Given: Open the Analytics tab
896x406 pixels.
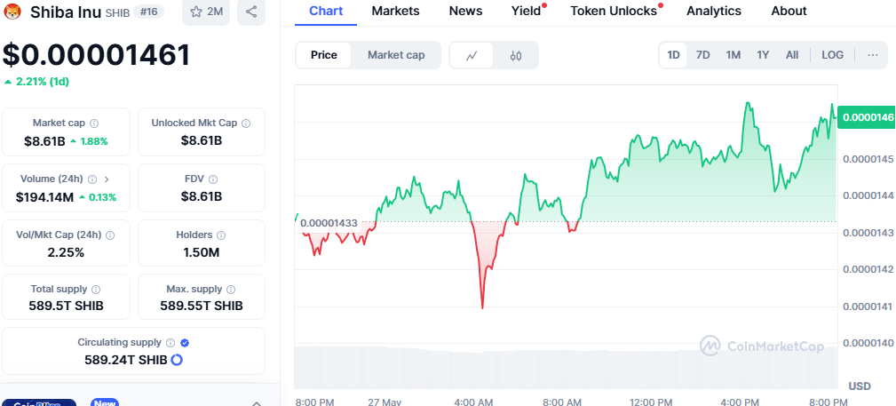Looking at the screenshot, I should pyautogui.click(x=714, y=11).
